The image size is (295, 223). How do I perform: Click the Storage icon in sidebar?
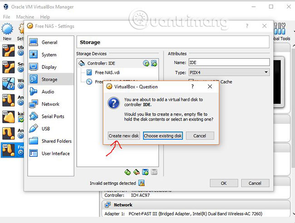(34, 79)
